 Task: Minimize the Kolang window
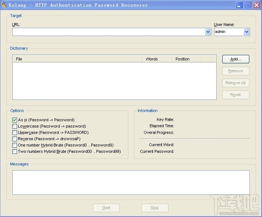click(x=239, y=5)
